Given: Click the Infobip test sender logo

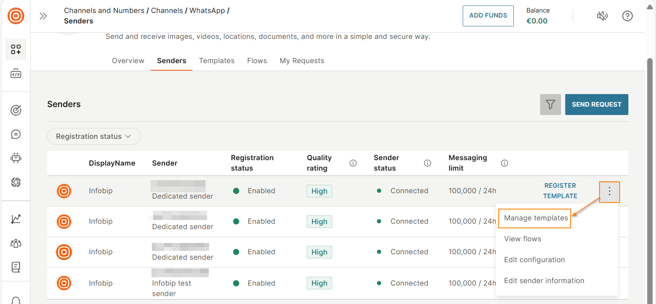Looking at the screenshot, I should [64, 283].
